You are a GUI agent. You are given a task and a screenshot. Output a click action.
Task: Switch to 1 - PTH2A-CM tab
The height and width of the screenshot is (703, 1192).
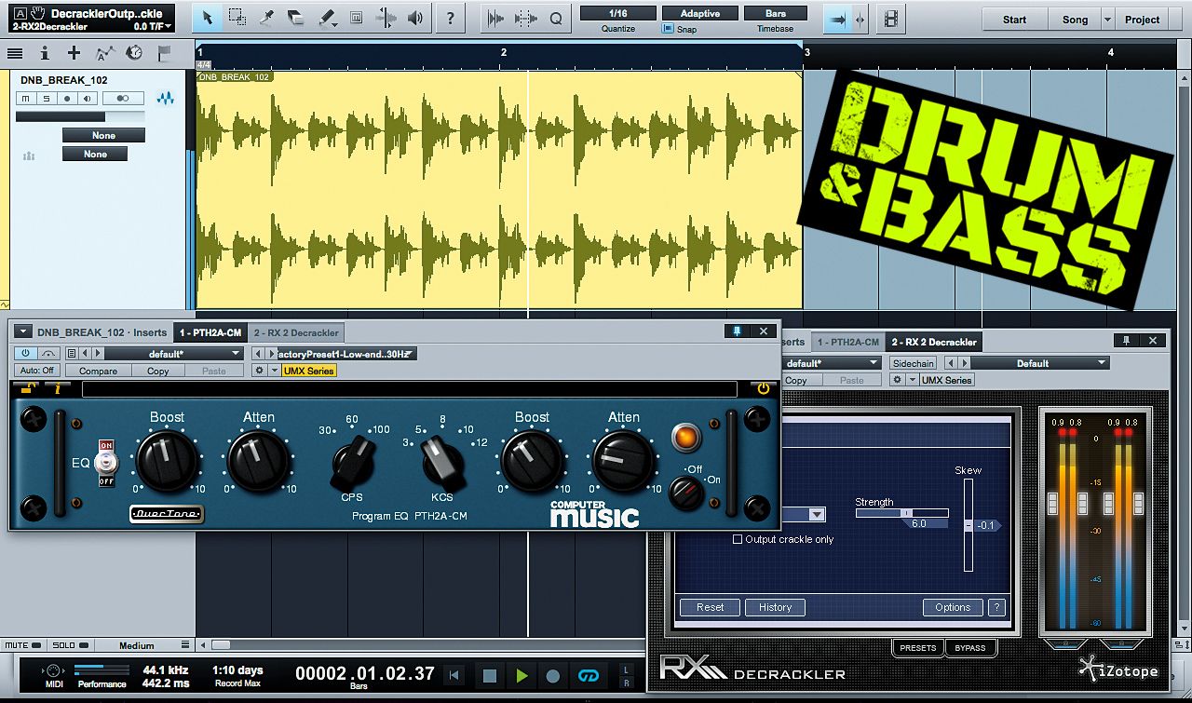(210, 332)
